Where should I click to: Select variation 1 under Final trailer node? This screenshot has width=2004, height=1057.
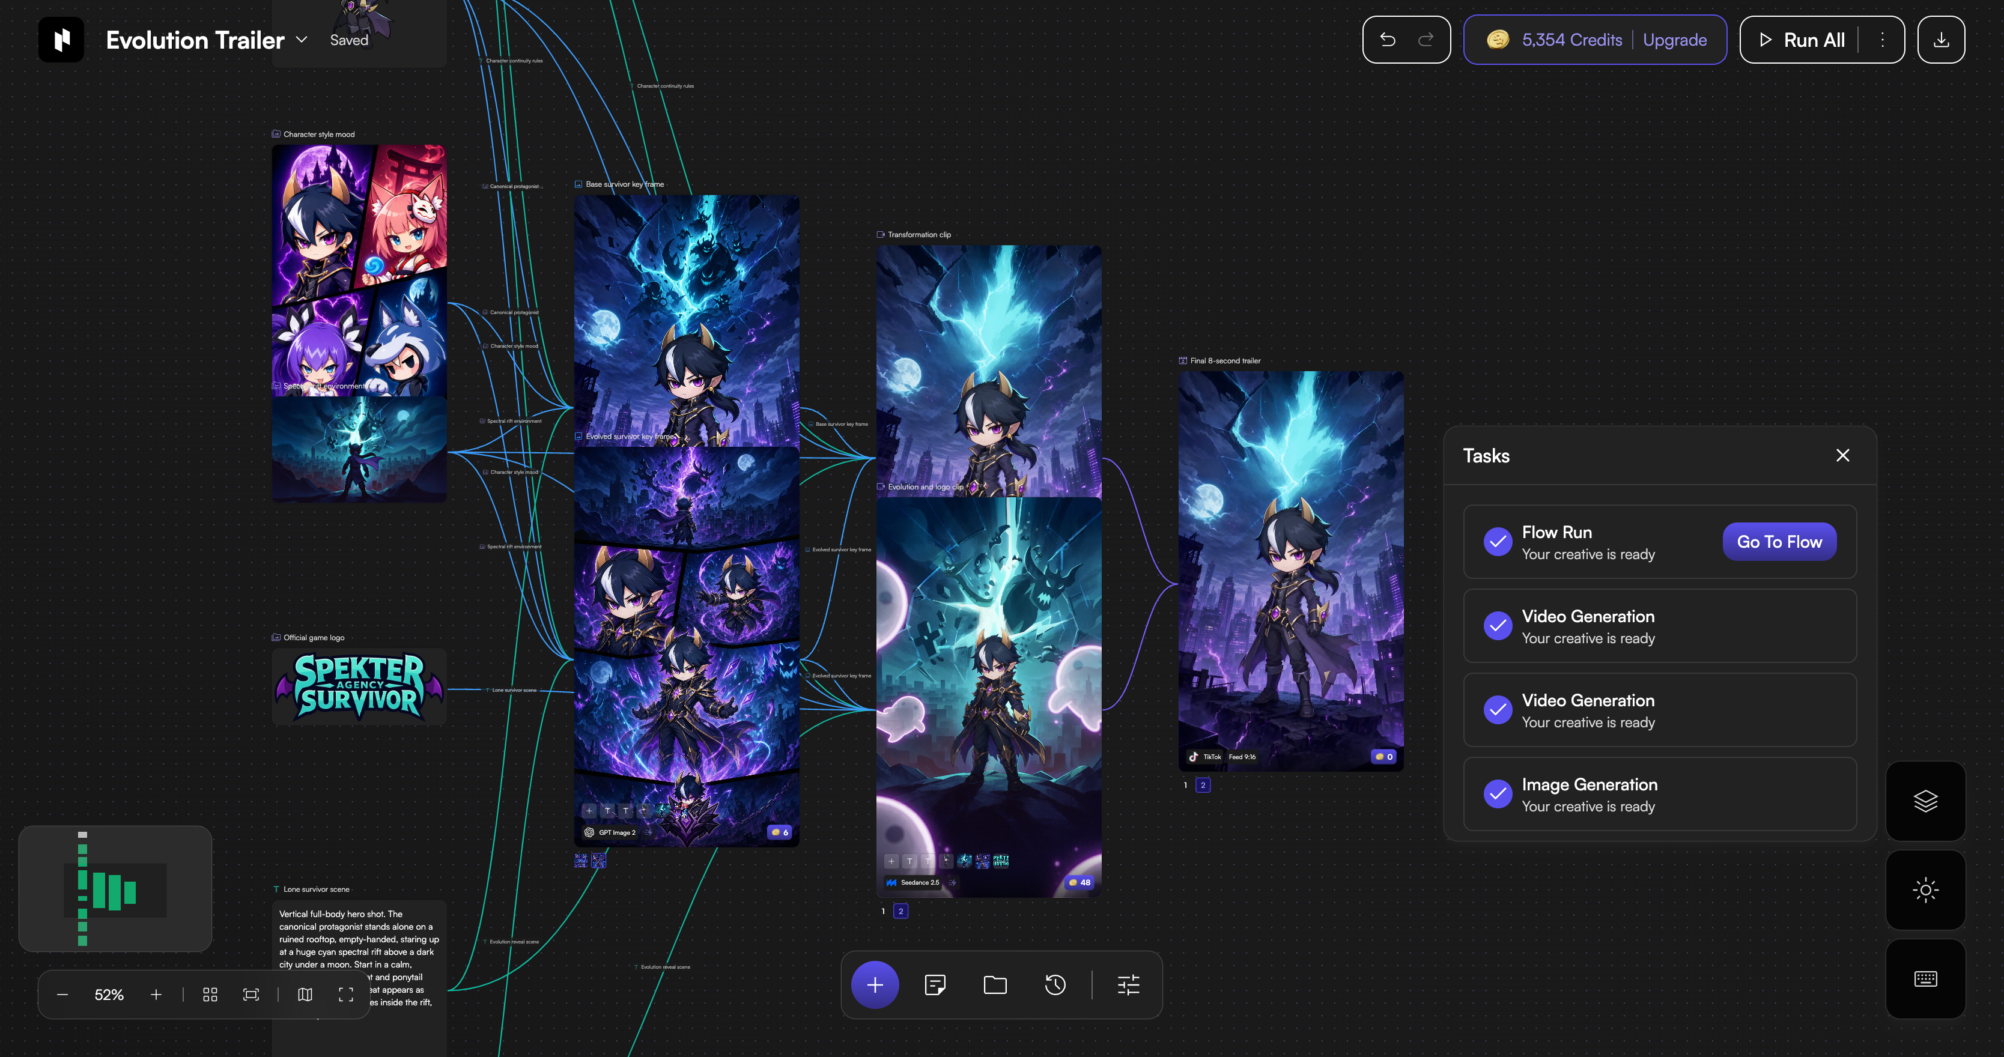pos(1186,786)
